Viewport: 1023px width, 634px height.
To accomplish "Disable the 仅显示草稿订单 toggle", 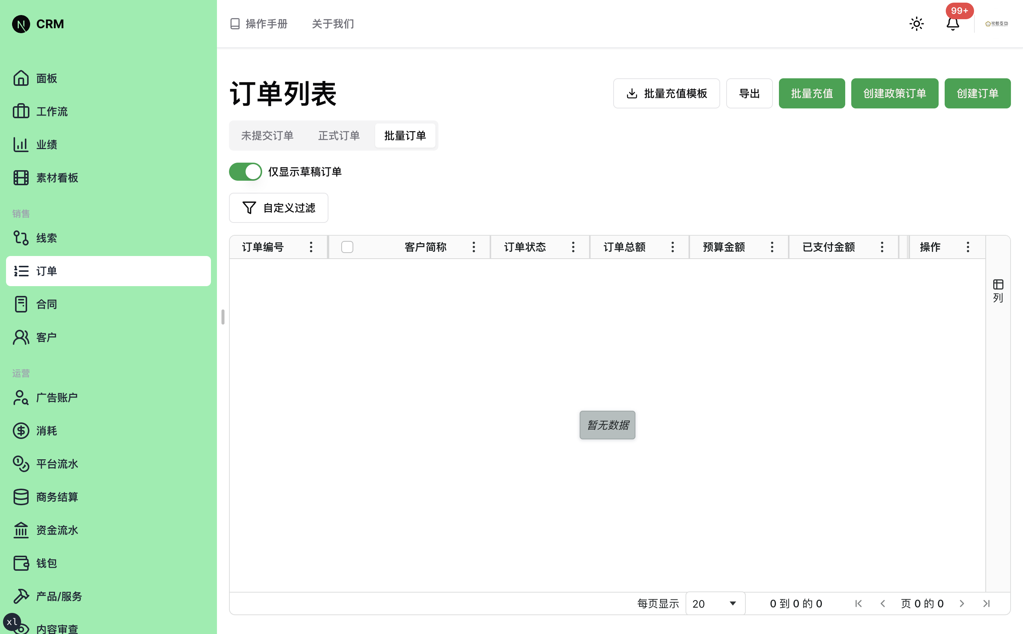I will [245, 171].
